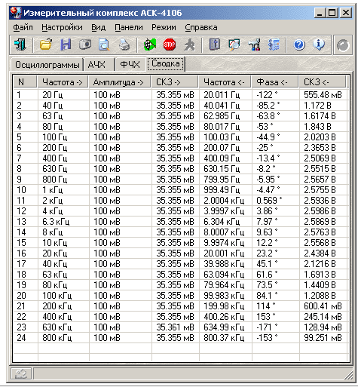
Task: Select row 10 with 1 кГц frequency
Action: tap(181, 190)
